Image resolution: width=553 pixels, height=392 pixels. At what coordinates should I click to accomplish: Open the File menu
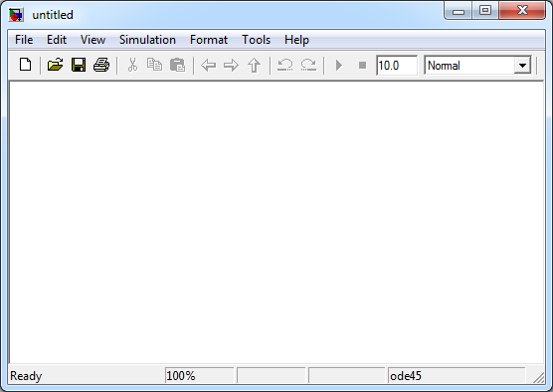[x=24, y=40]
